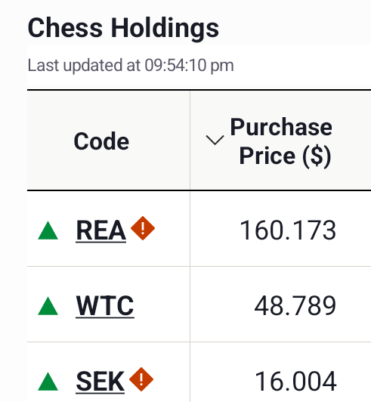Click the green up triangle beside SEK
The width and height of the screenshot is (371, 402).
tap(48, 382)
